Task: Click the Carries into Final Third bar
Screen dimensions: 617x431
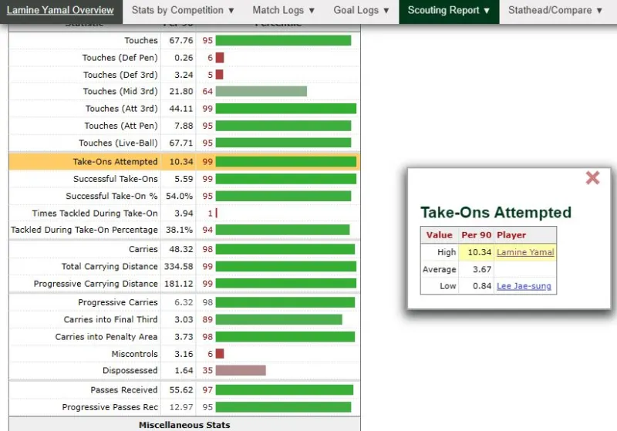Action: click(278, 319)
